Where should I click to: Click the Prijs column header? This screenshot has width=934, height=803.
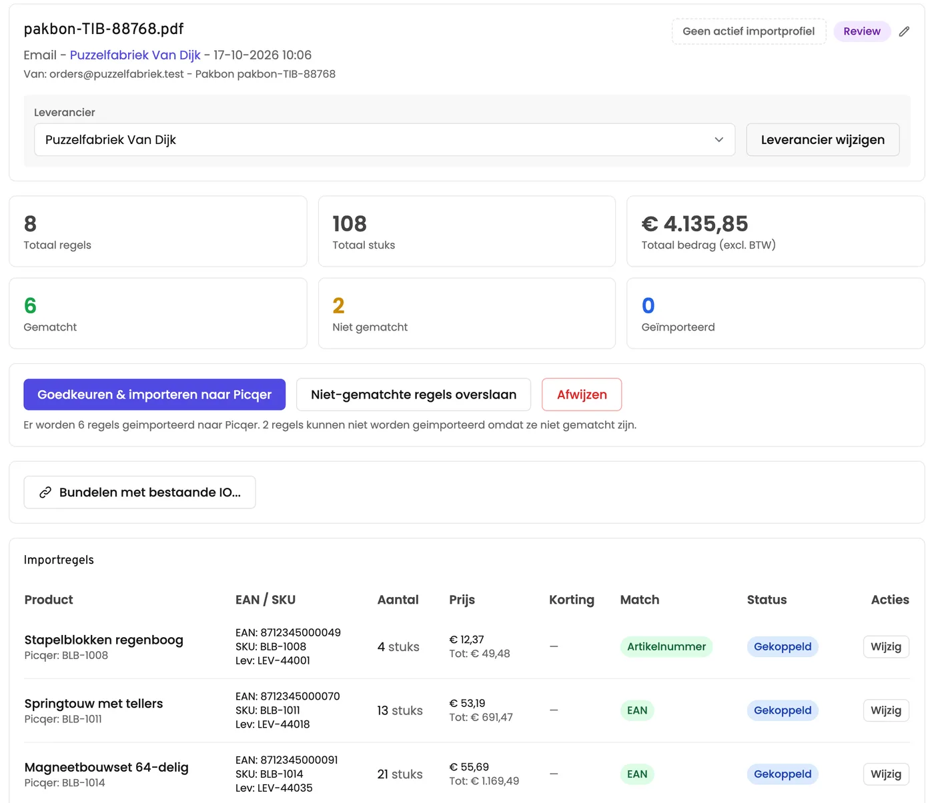click(x=462, y=600)
